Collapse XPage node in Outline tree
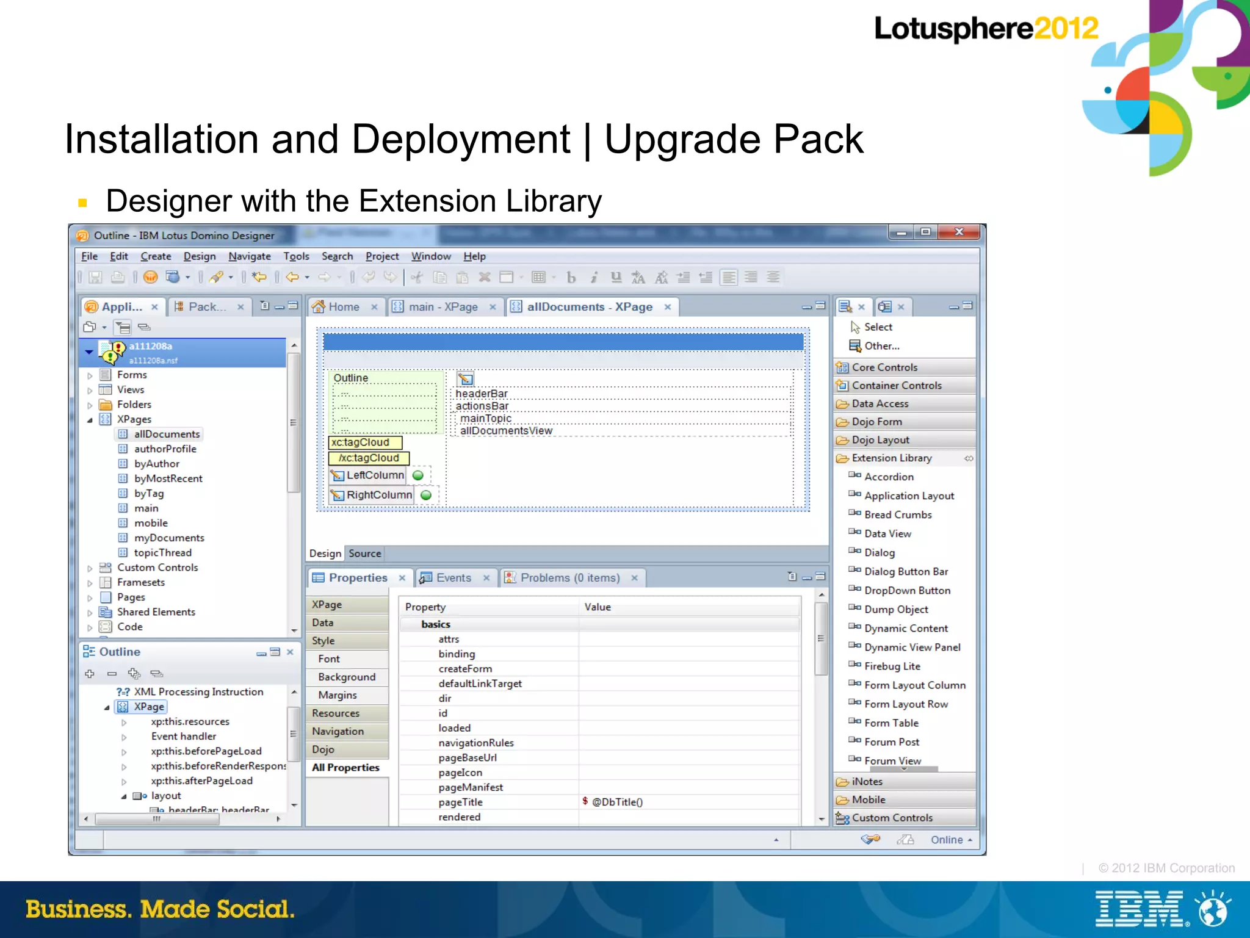 click(107, 707)
